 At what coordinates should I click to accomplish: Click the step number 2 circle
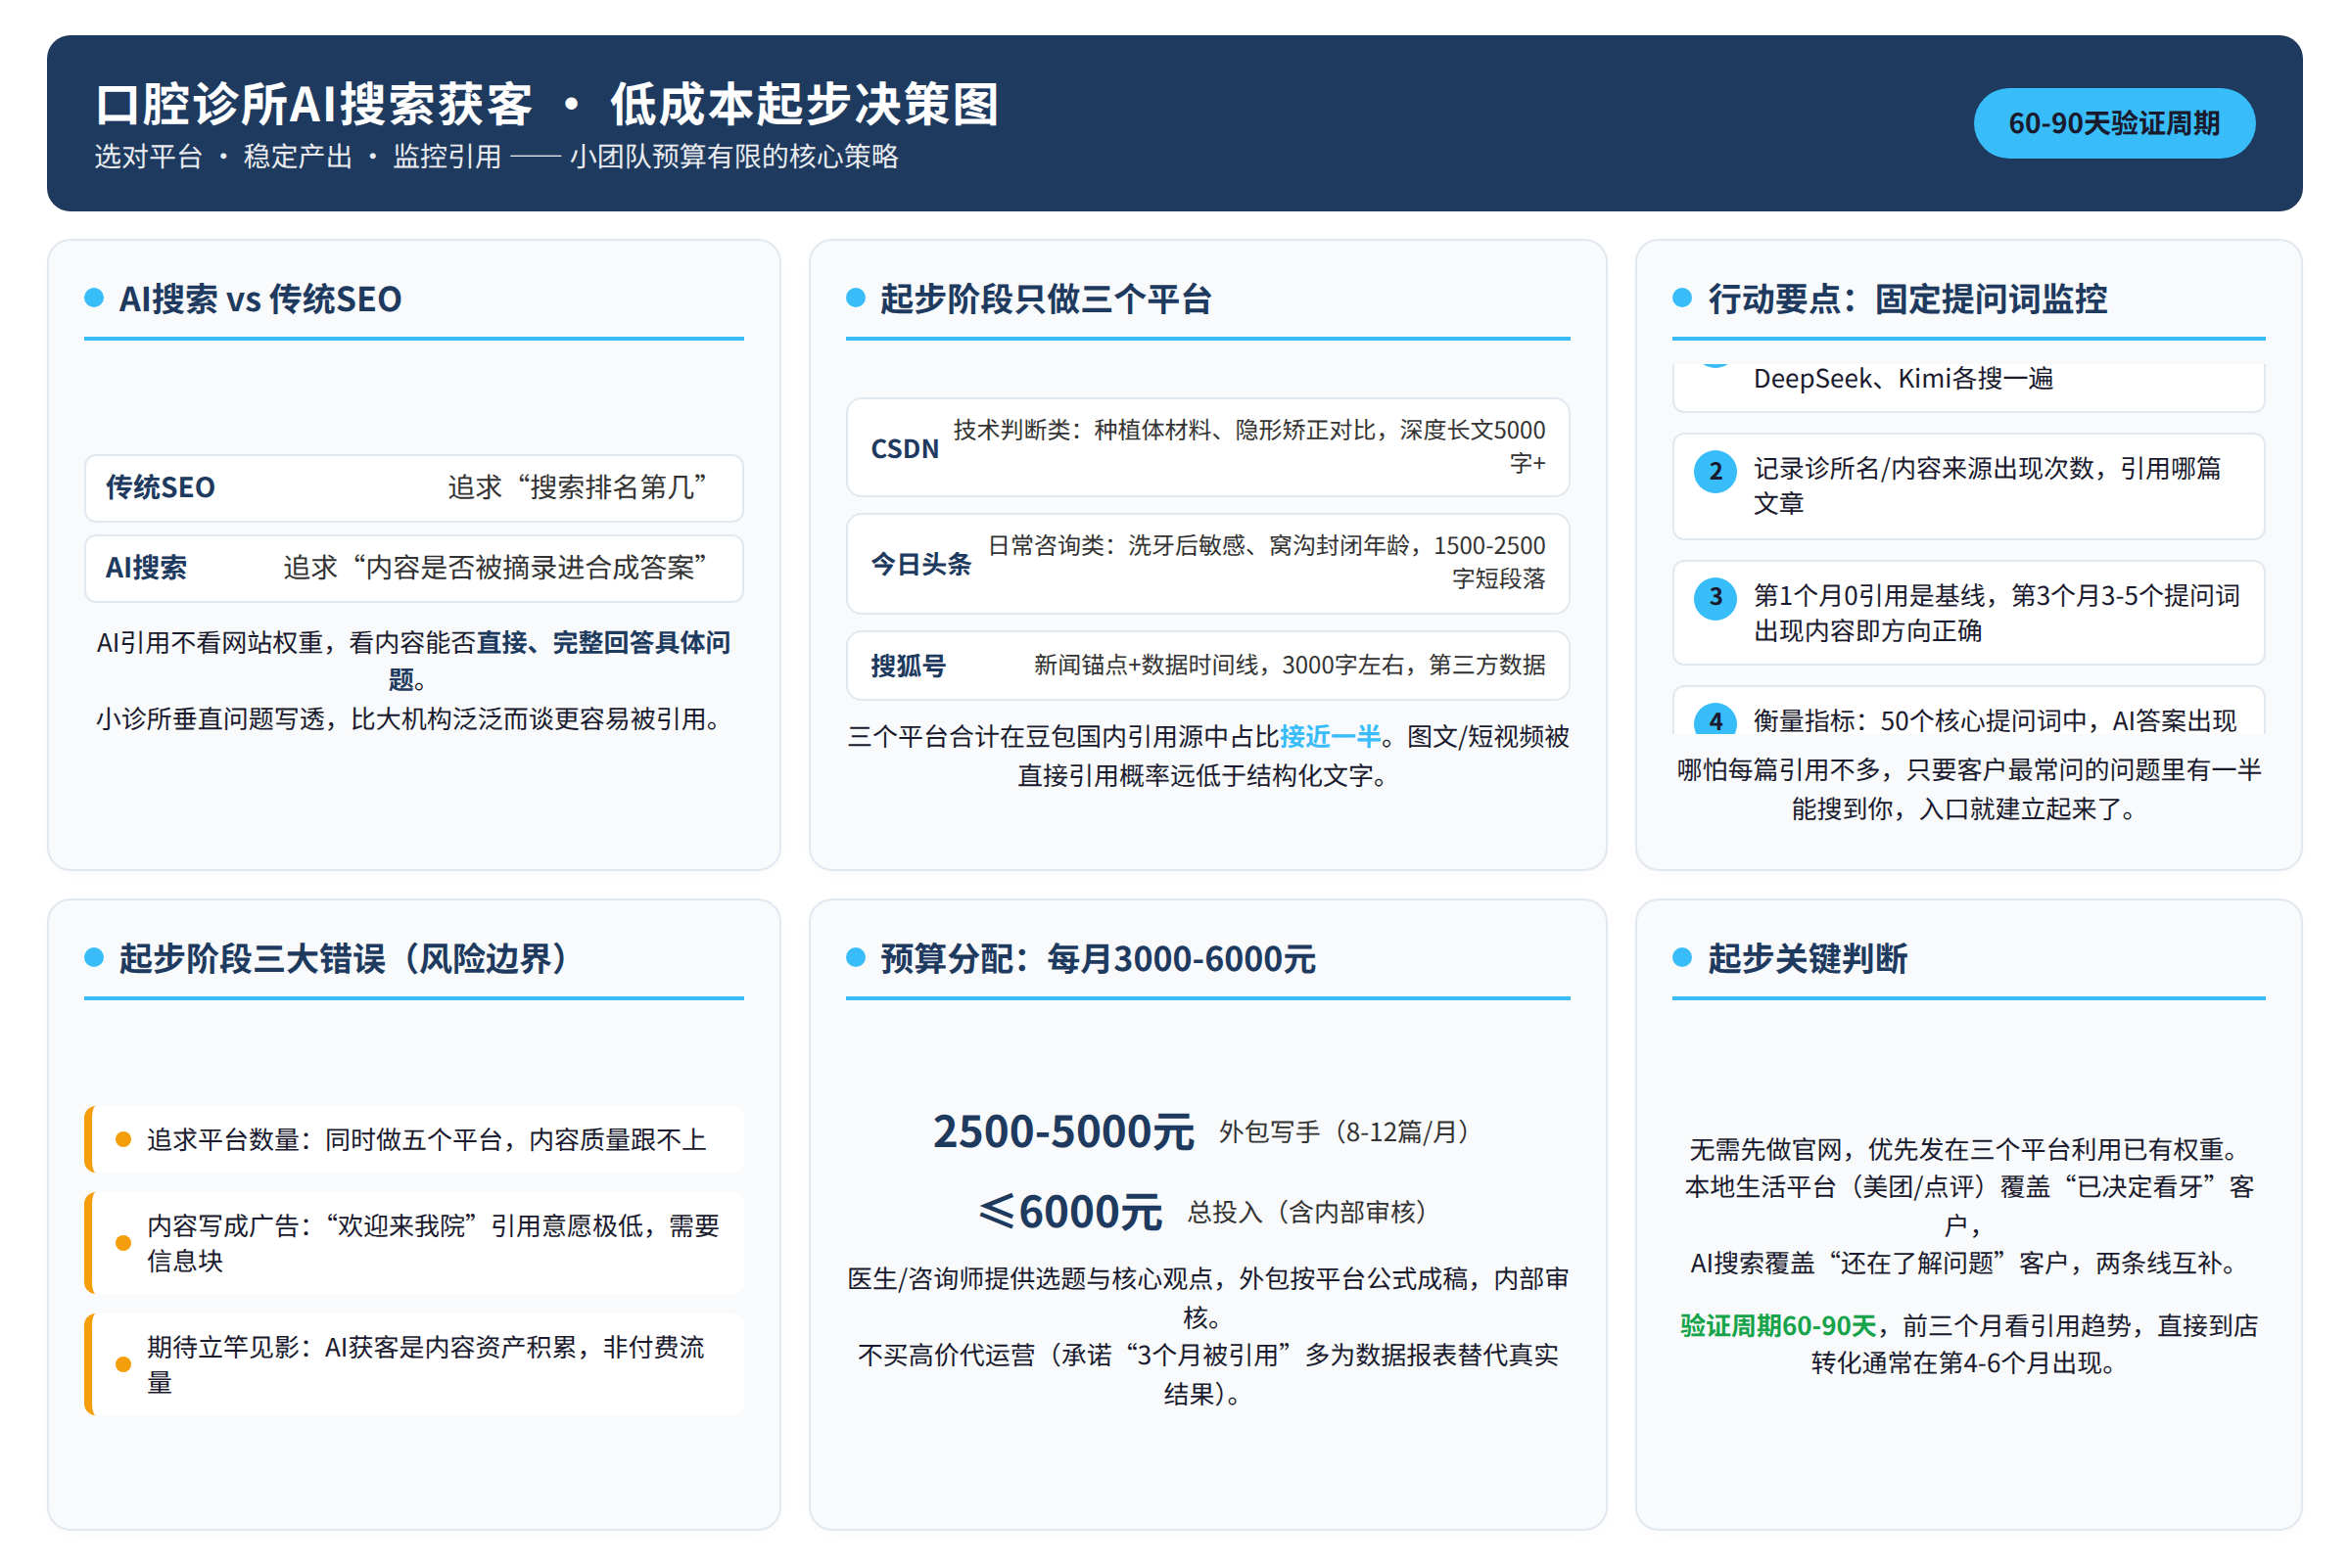click(1715, 472)
